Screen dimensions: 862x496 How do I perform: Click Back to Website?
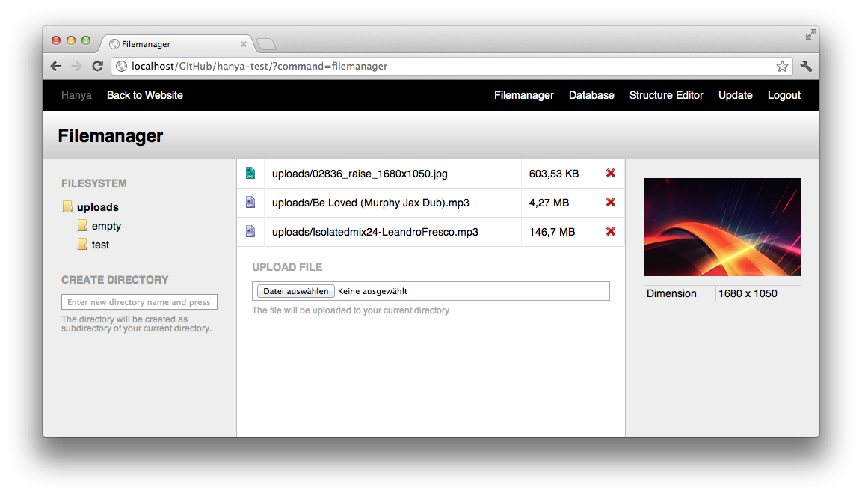click(x=144, y=95)
